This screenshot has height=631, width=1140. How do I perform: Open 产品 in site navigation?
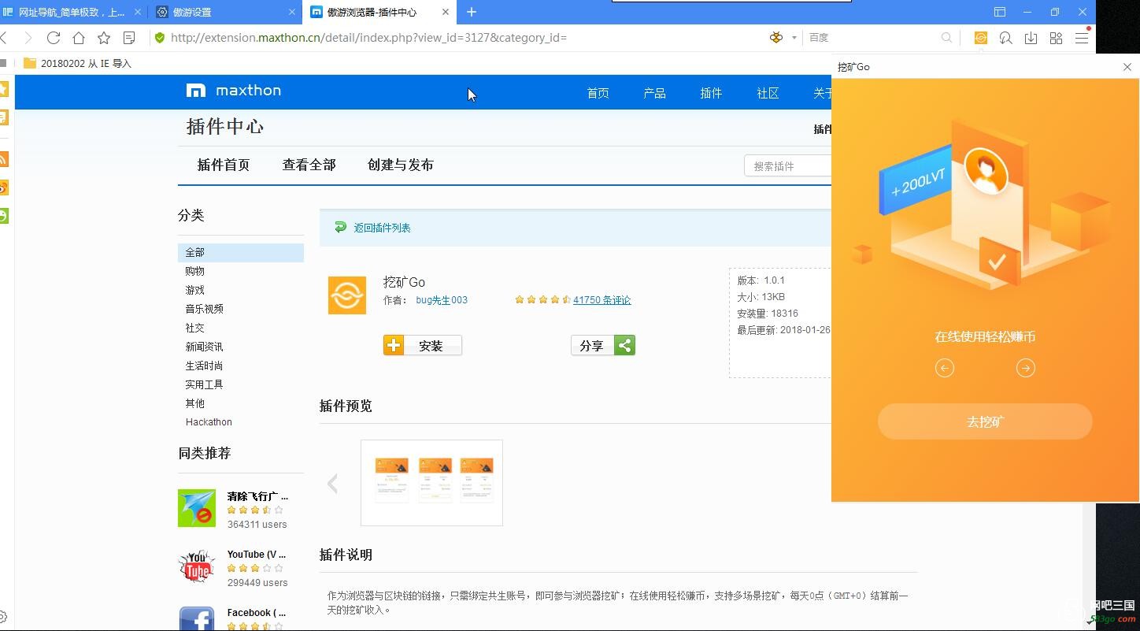tap(654, 93)
